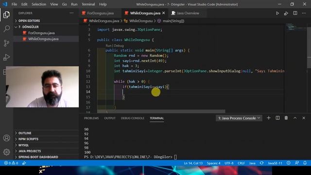Click Spaces: 4 indentation setting
Viewport: 311px width, 175px height.
[x=213, y=163]
